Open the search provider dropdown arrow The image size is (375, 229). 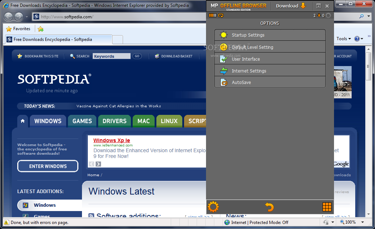coord(369,16)
